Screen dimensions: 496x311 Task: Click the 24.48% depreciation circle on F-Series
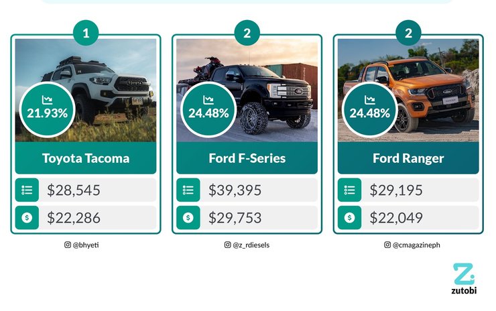click(x=208, y=109)
